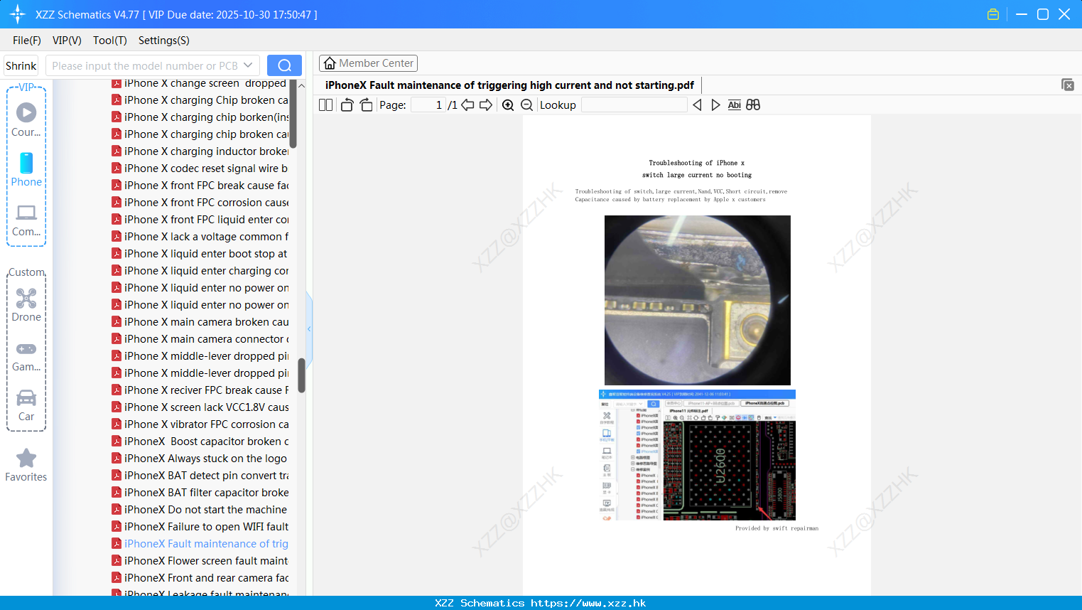The width and height of the screenshot is (1082, 610).
Task: Open 'iPhone X front FPC corrosion' file
Action: click(x=200, y=203)
